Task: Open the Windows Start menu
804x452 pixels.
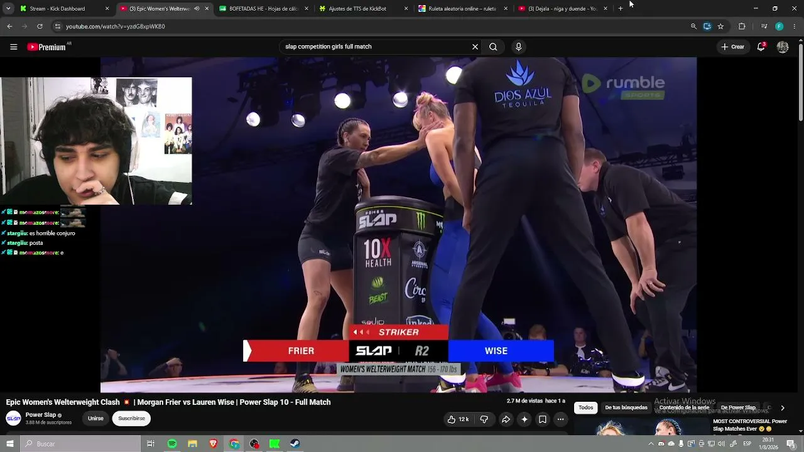Action: point(10,444)
